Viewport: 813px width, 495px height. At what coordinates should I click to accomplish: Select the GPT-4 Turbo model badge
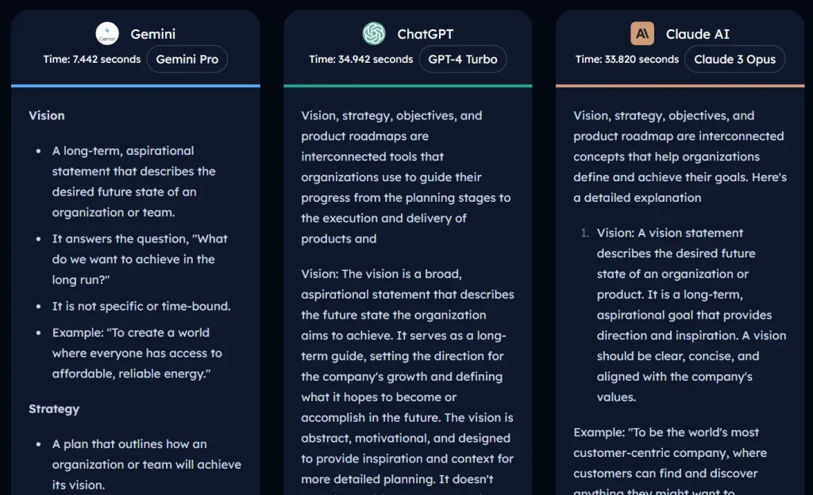pos(463,59)
